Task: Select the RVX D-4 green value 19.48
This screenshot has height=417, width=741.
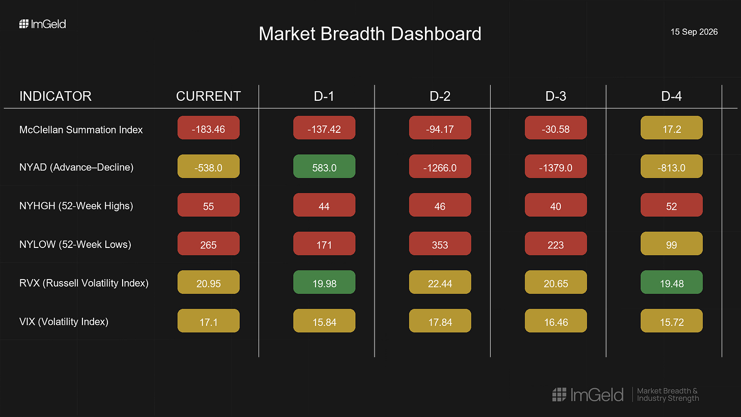Action: click(671, 283)
